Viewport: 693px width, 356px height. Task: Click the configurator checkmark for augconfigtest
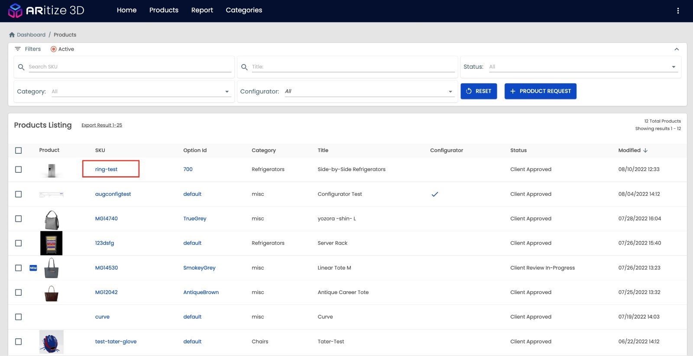435,194
